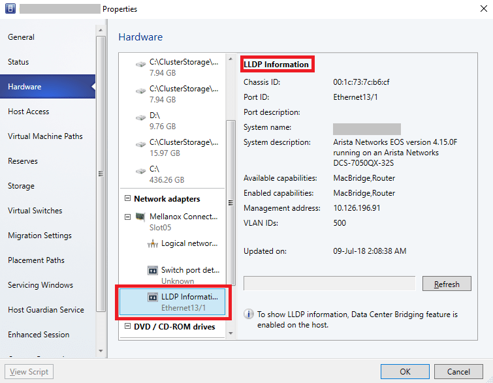Select the Mellanox network adapter card icon
The image size is (493, 383).
point(140,217)
